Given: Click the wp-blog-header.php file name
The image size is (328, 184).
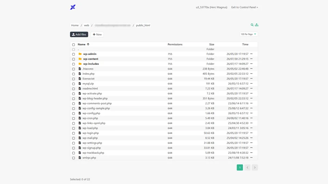Looking at the screenshot, I should 95,98.
